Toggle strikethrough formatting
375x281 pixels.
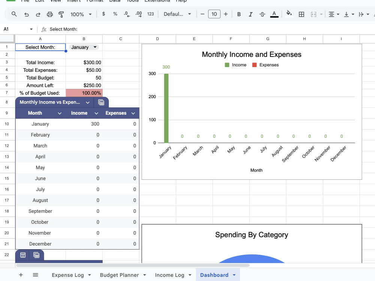(x=262, y=14)
